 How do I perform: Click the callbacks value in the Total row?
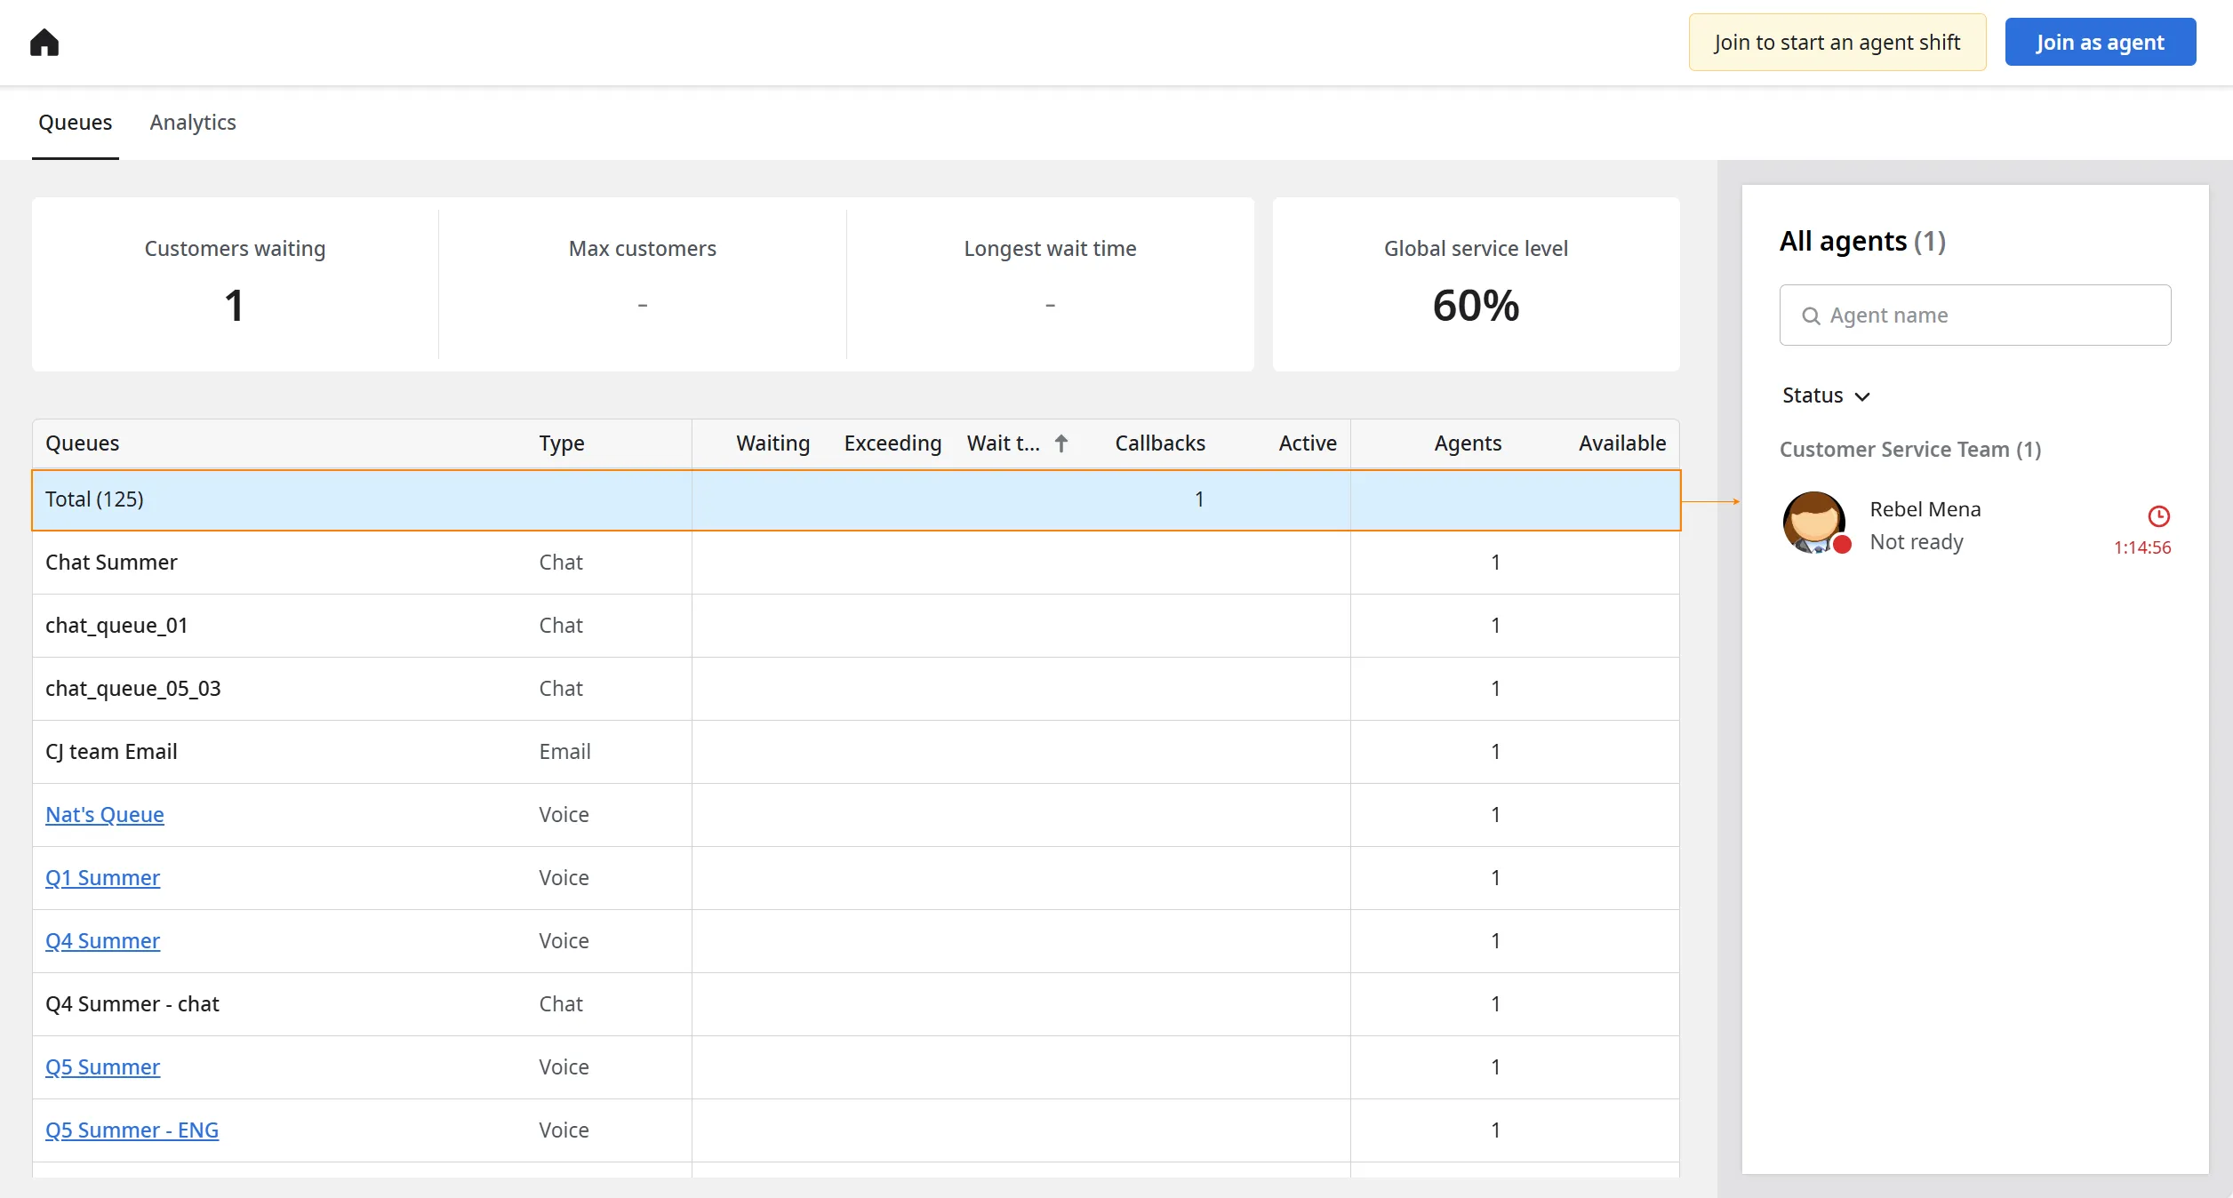[x=1199, y=499]
